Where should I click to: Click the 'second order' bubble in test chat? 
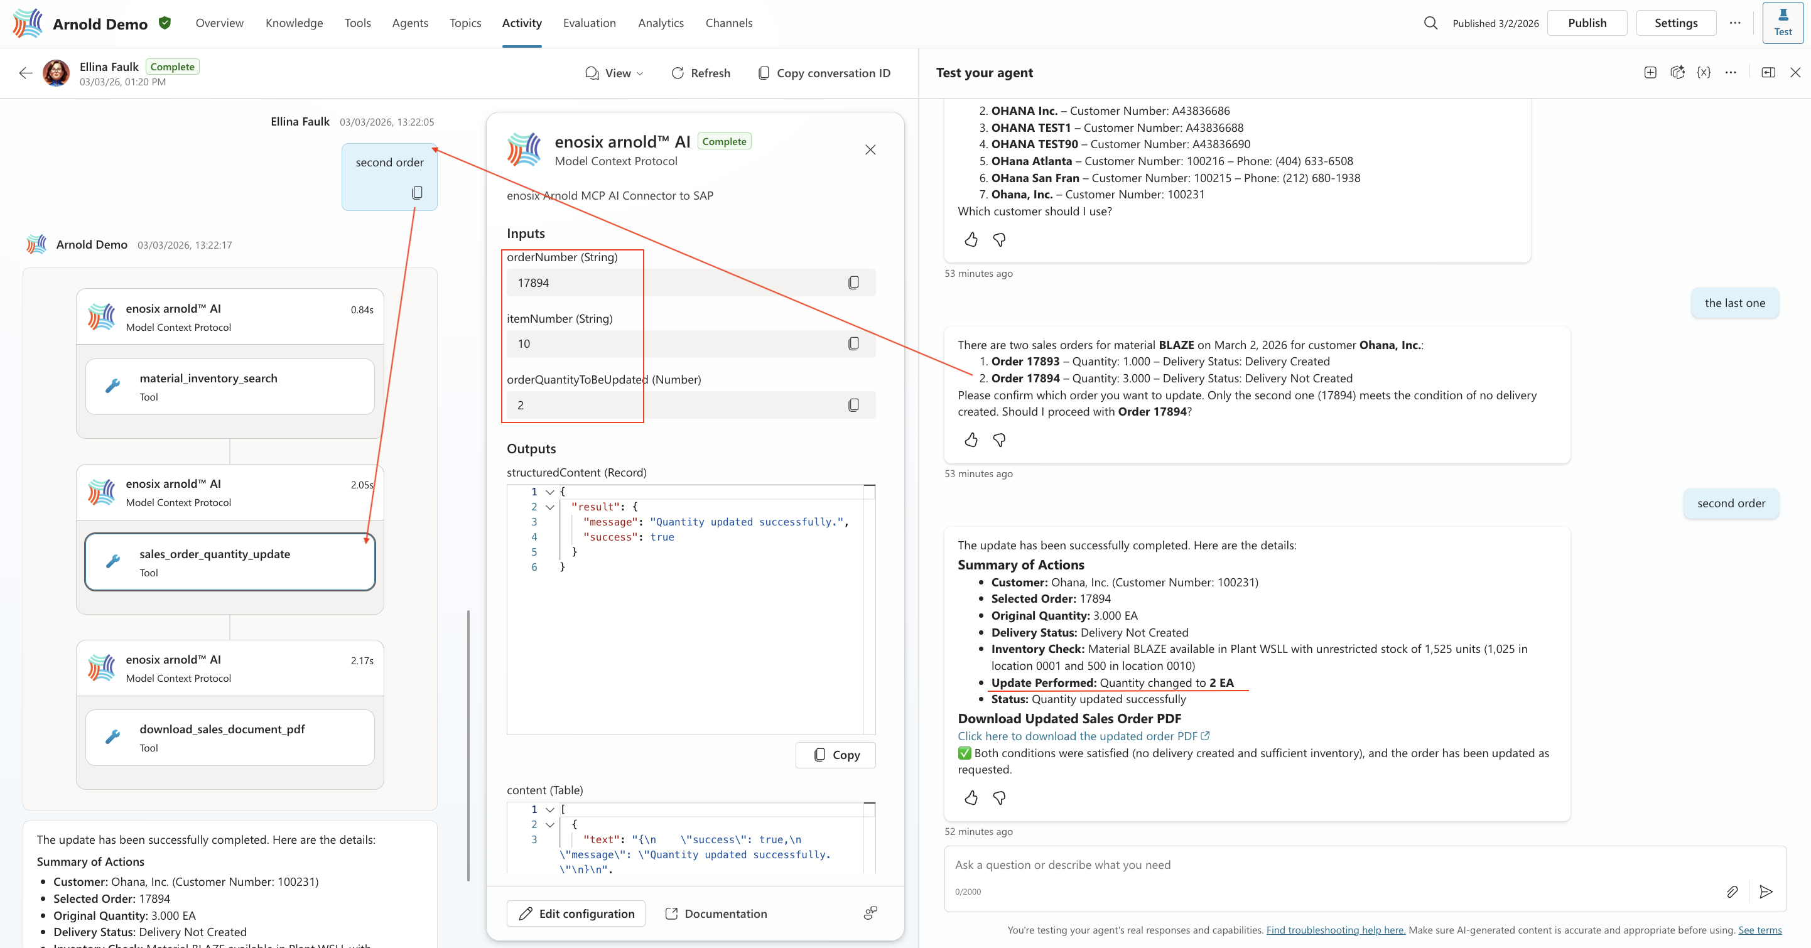tap(1731, 503)
